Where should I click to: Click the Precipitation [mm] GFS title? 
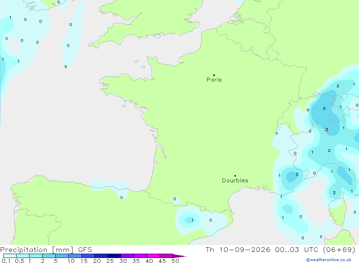tap(46, 249)
